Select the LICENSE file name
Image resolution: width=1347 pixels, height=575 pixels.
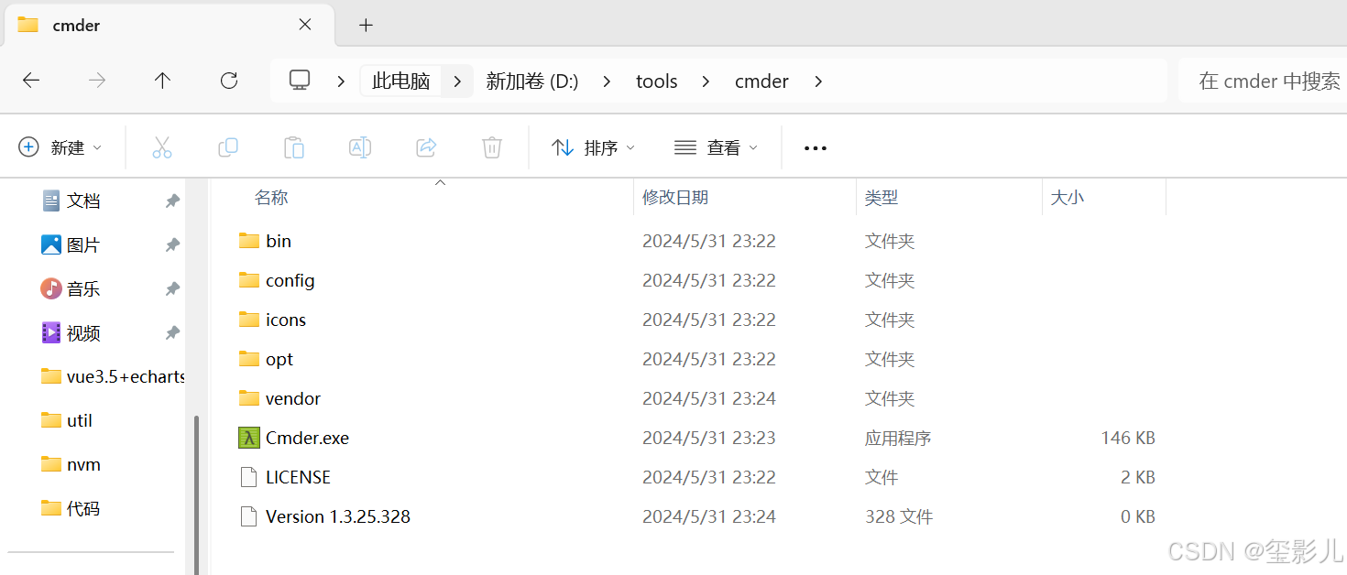point(298,477)
